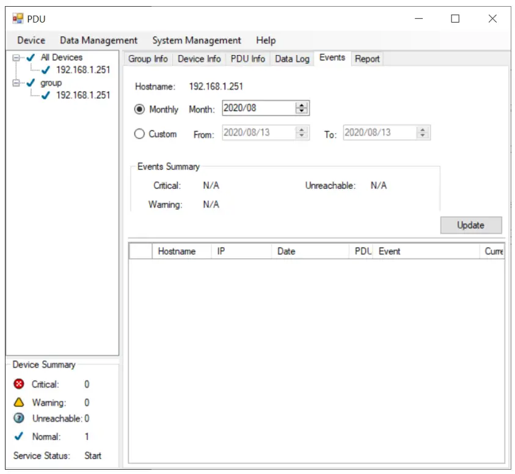Open the System Management menu
The width and height of the screenshot is (515, 474).
(197, 40)
